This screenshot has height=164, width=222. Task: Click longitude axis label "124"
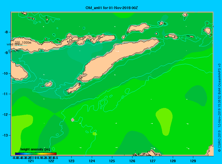[x=92, y=161]
